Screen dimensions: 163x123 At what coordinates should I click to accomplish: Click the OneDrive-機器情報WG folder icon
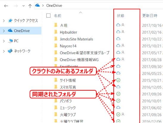56,59
